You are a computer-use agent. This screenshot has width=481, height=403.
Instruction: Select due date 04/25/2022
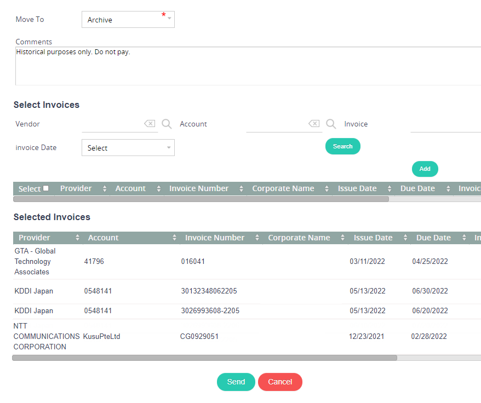[x=430, y=262]
